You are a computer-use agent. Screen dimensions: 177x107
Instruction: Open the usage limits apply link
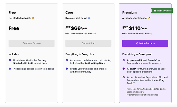click(135, 92)
